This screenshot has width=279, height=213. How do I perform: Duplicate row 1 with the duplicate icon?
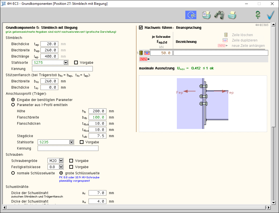click(147, 53)
